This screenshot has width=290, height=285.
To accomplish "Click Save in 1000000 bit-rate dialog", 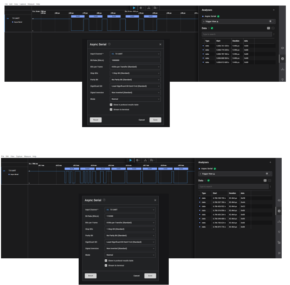I will click(155, 120).
